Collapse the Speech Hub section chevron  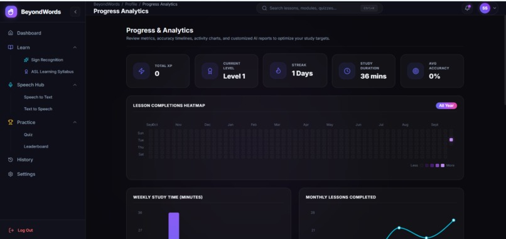point(75,85)
